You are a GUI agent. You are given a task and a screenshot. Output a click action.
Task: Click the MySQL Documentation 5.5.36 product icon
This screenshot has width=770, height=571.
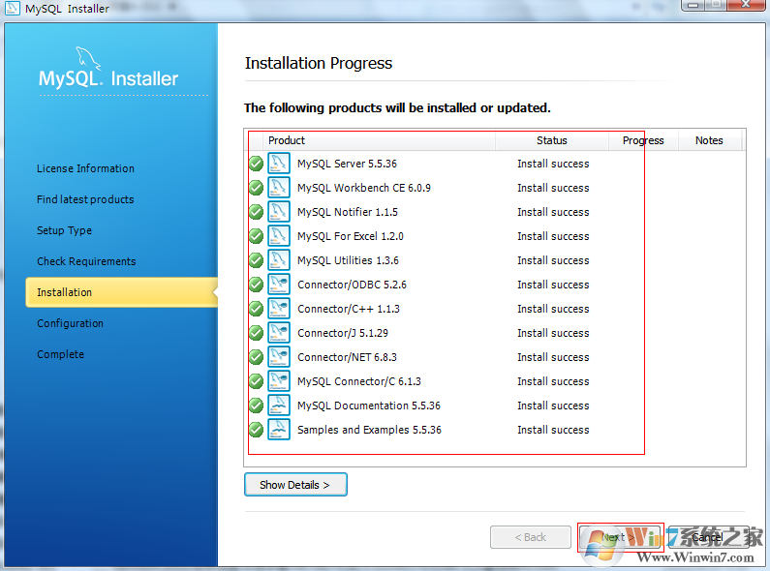278,406
